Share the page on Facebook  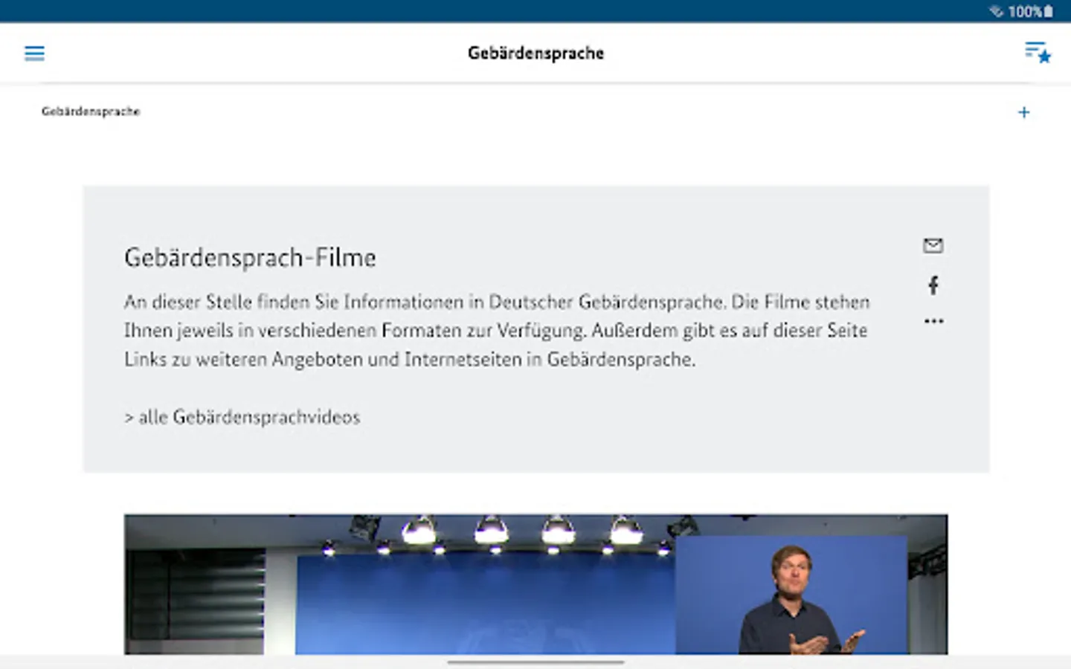[x=933, y=285]
